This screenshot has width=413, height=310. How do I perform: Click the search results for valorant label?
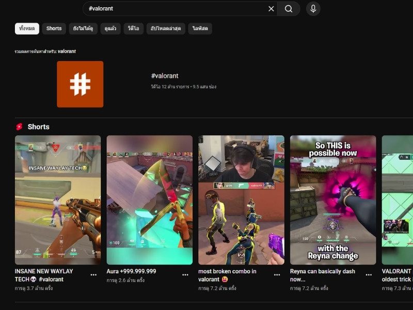click(45, 51)
